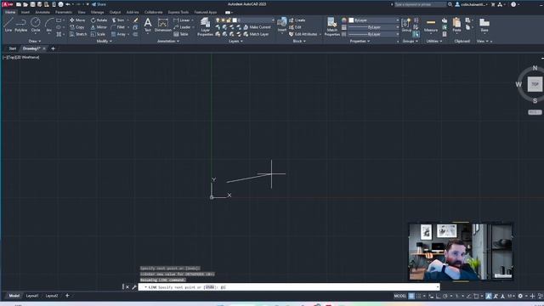
Task: Expand the Utilities panel
Action: 434,41
